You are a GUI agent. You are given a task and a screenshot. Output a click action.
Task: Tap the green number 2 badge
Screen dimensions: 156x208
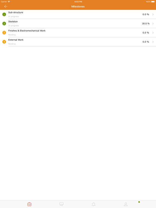pos(4,24)
